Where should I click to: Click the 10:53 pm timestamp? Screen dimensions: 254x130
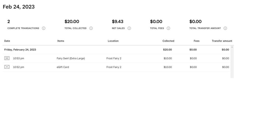(x=19, y=59)
